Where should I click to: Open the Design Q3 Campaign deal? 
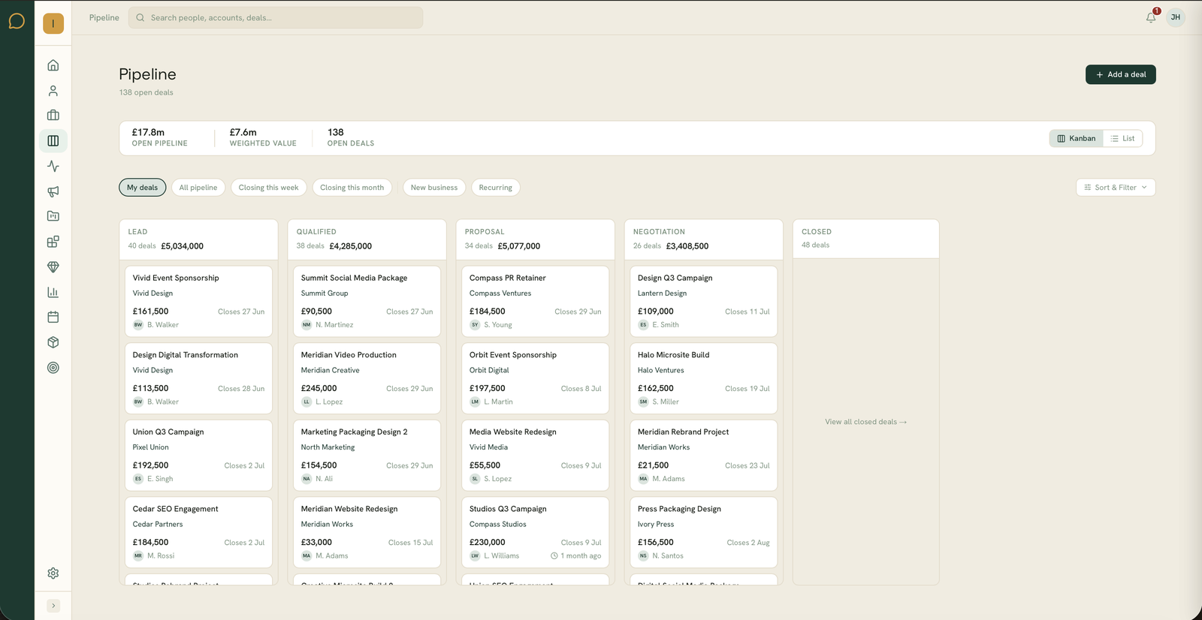click(703, 301)
